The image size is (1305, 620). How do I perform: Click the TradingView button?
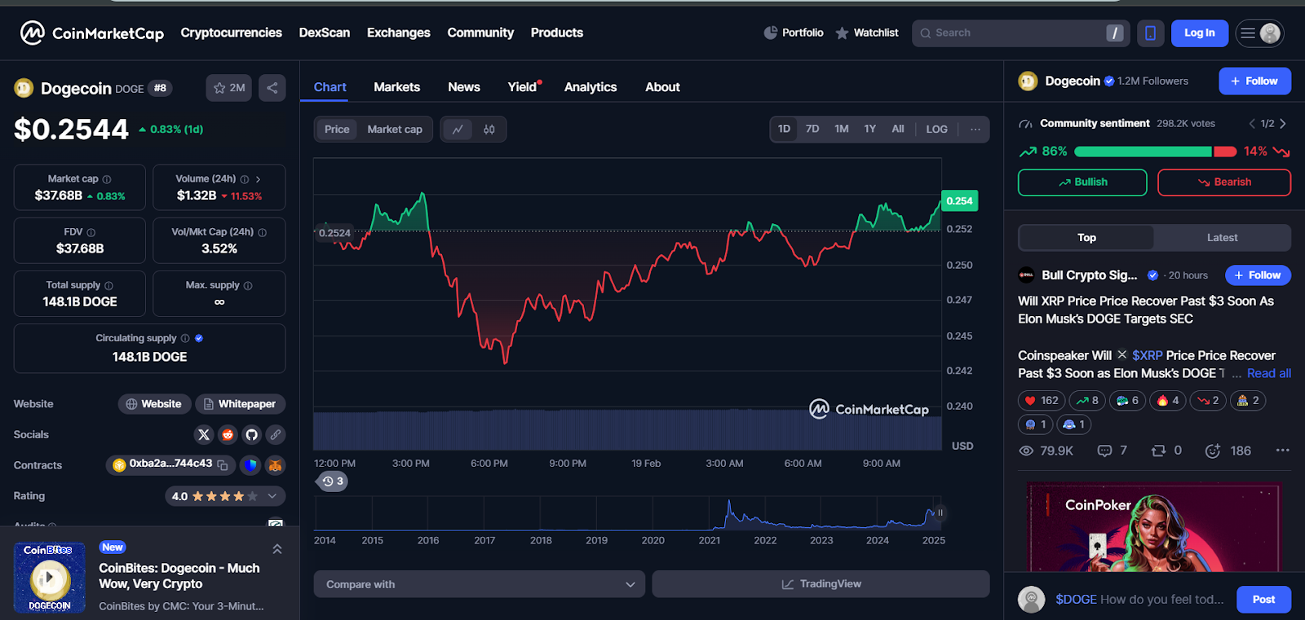coord(821,584)
